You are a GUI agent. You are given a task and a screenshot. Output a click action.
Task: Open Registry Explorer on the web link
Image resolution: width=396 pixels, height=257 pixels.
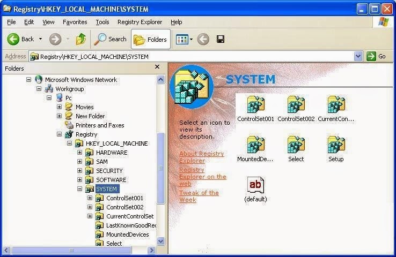[203, 177]
